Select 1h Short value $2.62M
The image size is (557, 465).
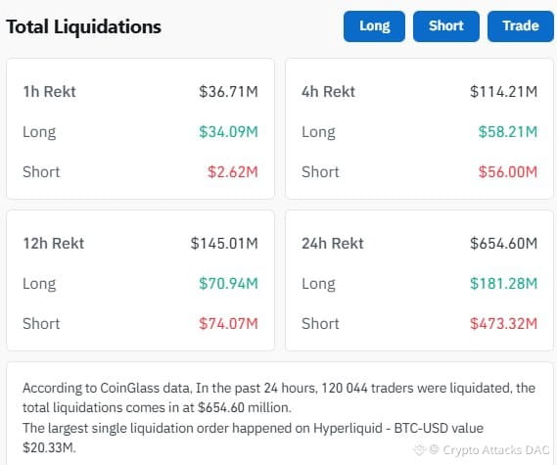click(233, 172)
